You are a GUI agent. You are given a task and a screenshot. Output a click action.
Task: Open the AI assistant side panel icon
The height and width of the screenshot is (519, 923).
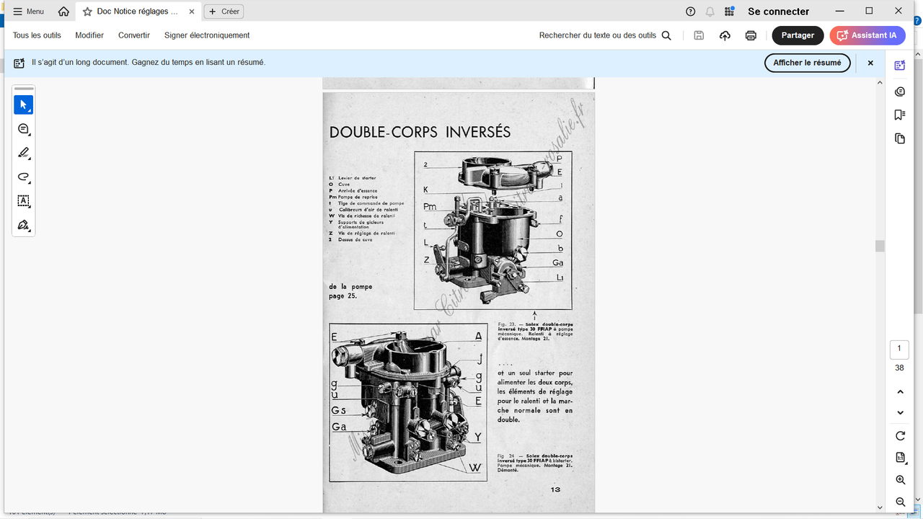click(x=899, y=66)
